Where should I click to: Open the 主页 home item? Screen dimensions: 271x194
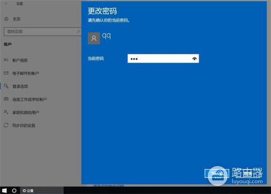click(16, 19)
